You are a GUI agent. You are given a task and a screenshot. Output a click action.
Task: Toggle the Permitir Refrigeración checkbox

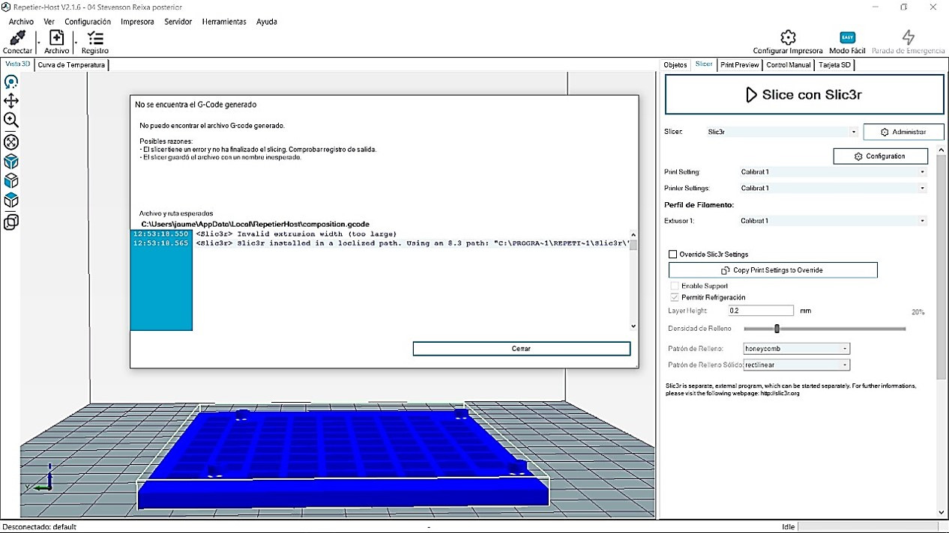(675, 297)
